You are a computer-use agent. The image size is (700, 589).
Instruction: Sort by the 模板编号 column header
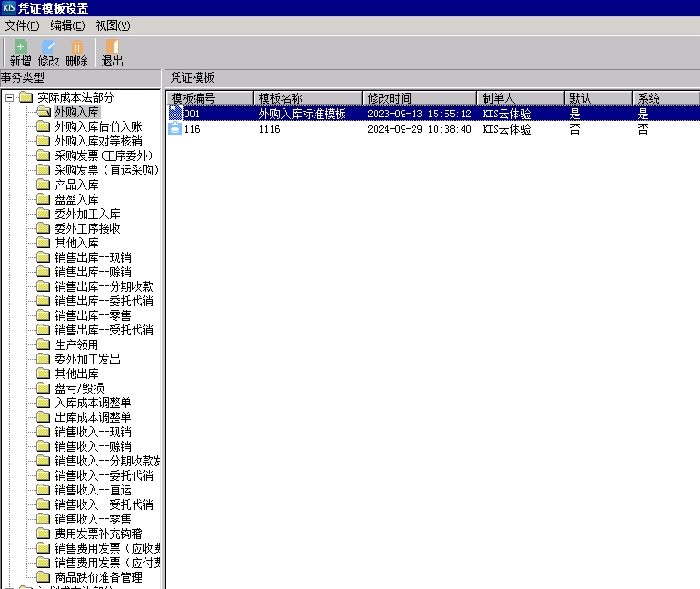[209, 98]
